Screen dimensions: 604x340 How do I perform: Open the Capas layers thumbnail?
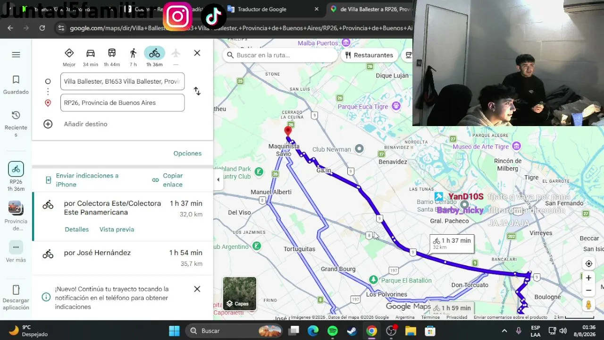[240, 294]
